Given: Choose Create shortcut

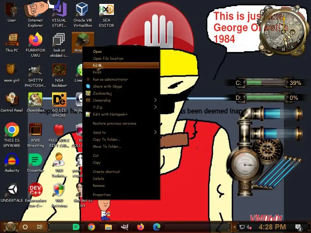Looking at the screenshot, I should point(121,172).
